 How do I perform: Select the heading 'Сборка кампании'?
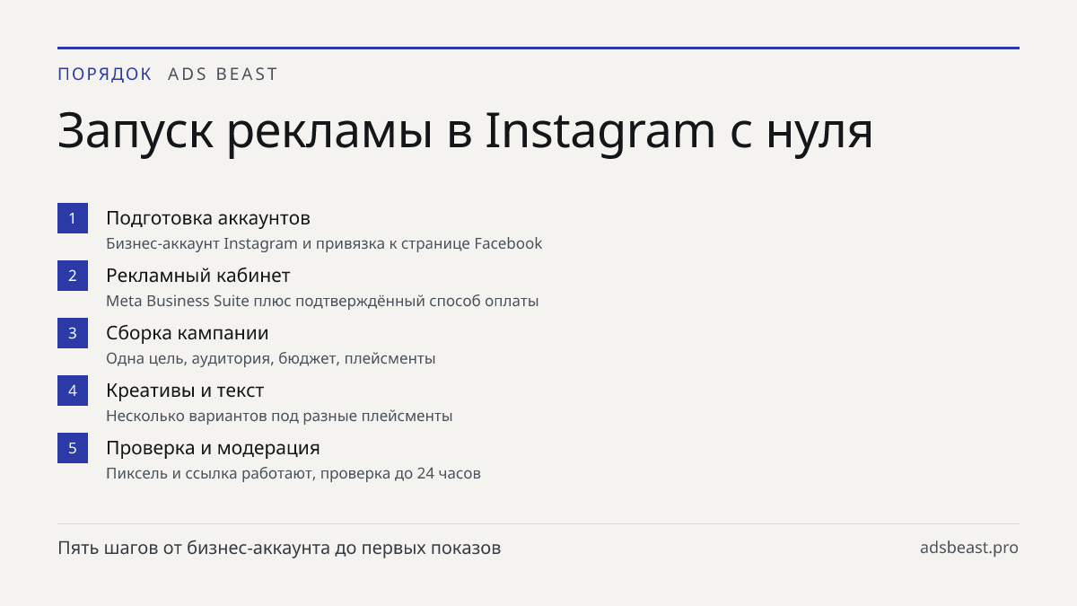point(188,333)
